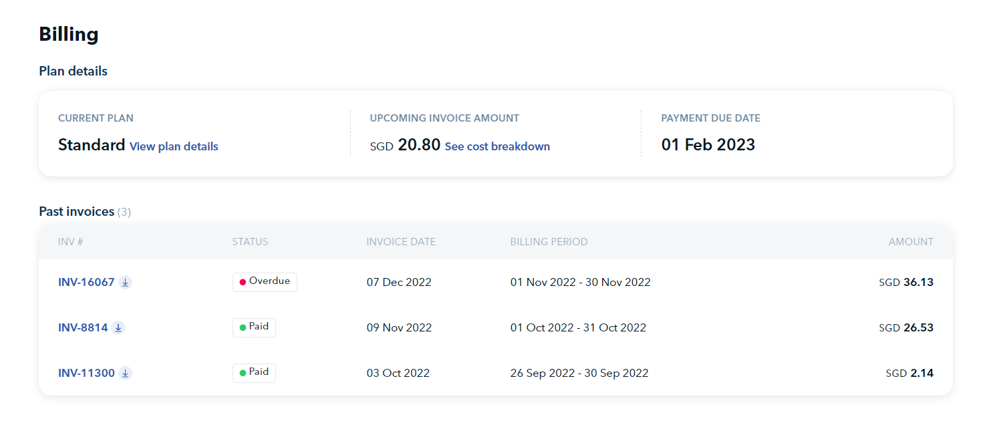Click the SGD 36.13 amount

tap(906, 282)
